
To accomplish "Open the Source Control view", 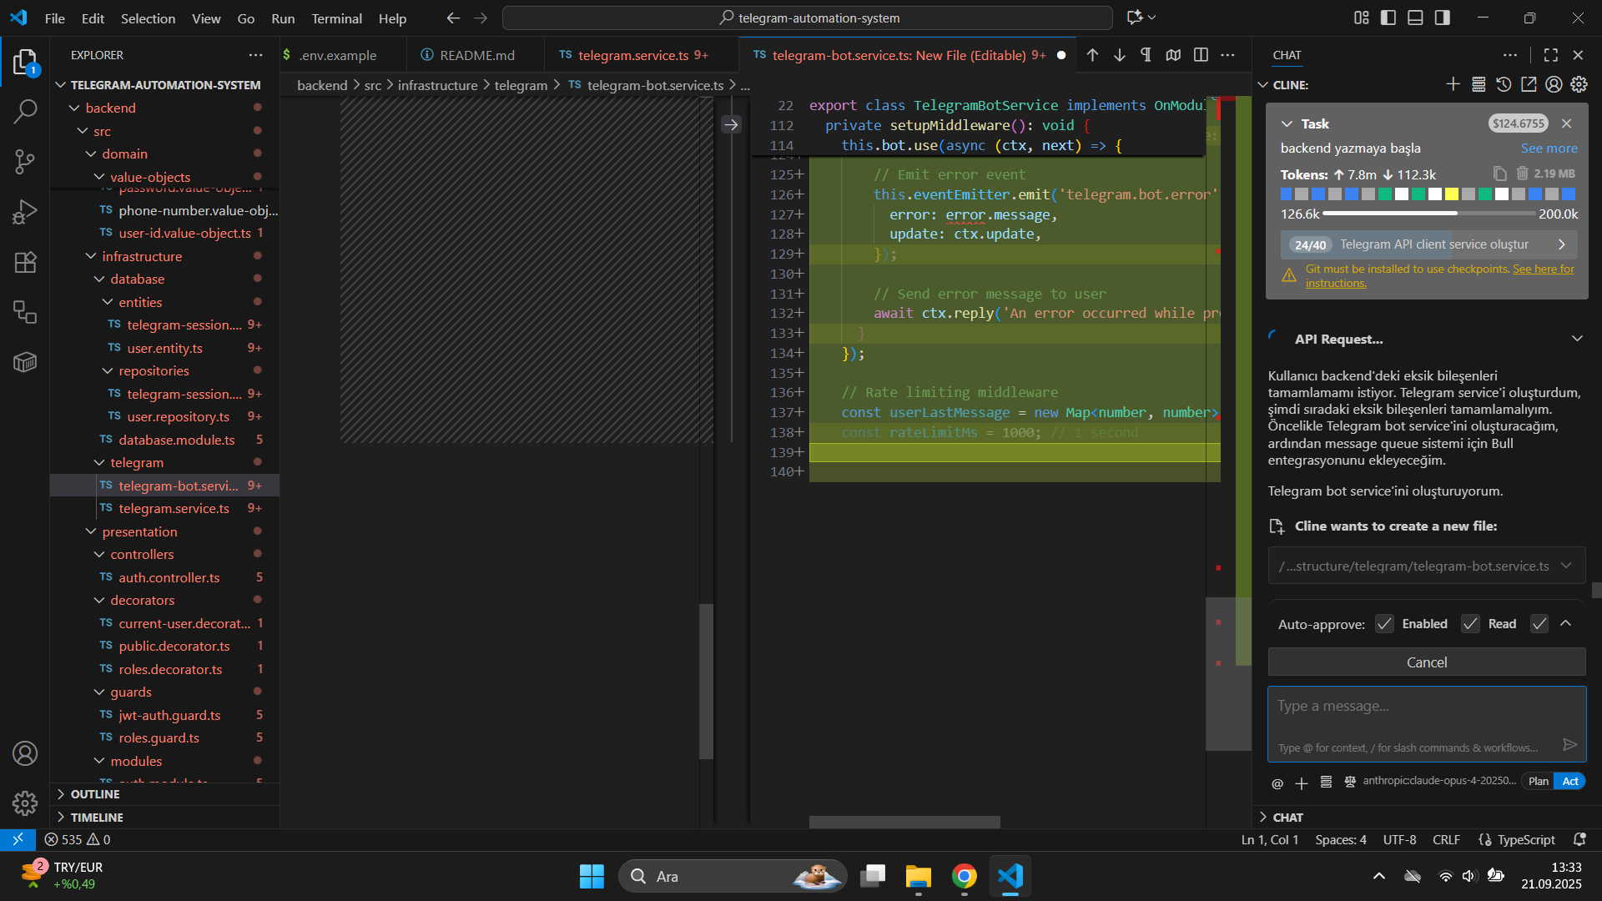I will click(25, 161).
